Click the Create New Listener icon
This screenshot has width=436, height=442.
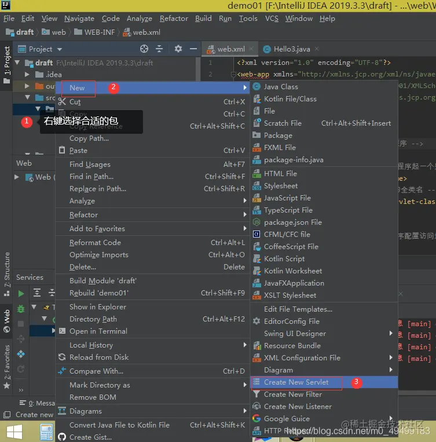click(x=257, y=406)
